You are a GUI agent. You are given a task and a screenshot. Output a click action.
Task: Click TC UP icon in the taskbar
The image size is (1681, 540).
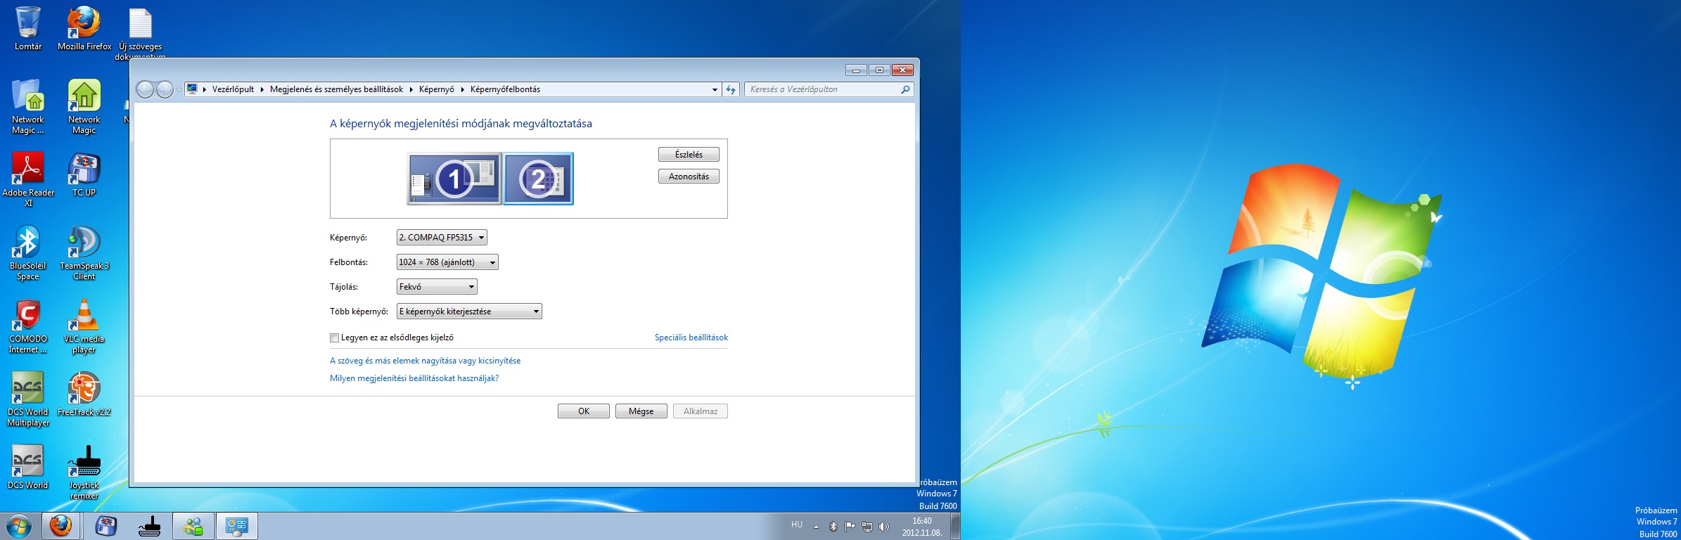pyautogui.click(x=106, y=526)
